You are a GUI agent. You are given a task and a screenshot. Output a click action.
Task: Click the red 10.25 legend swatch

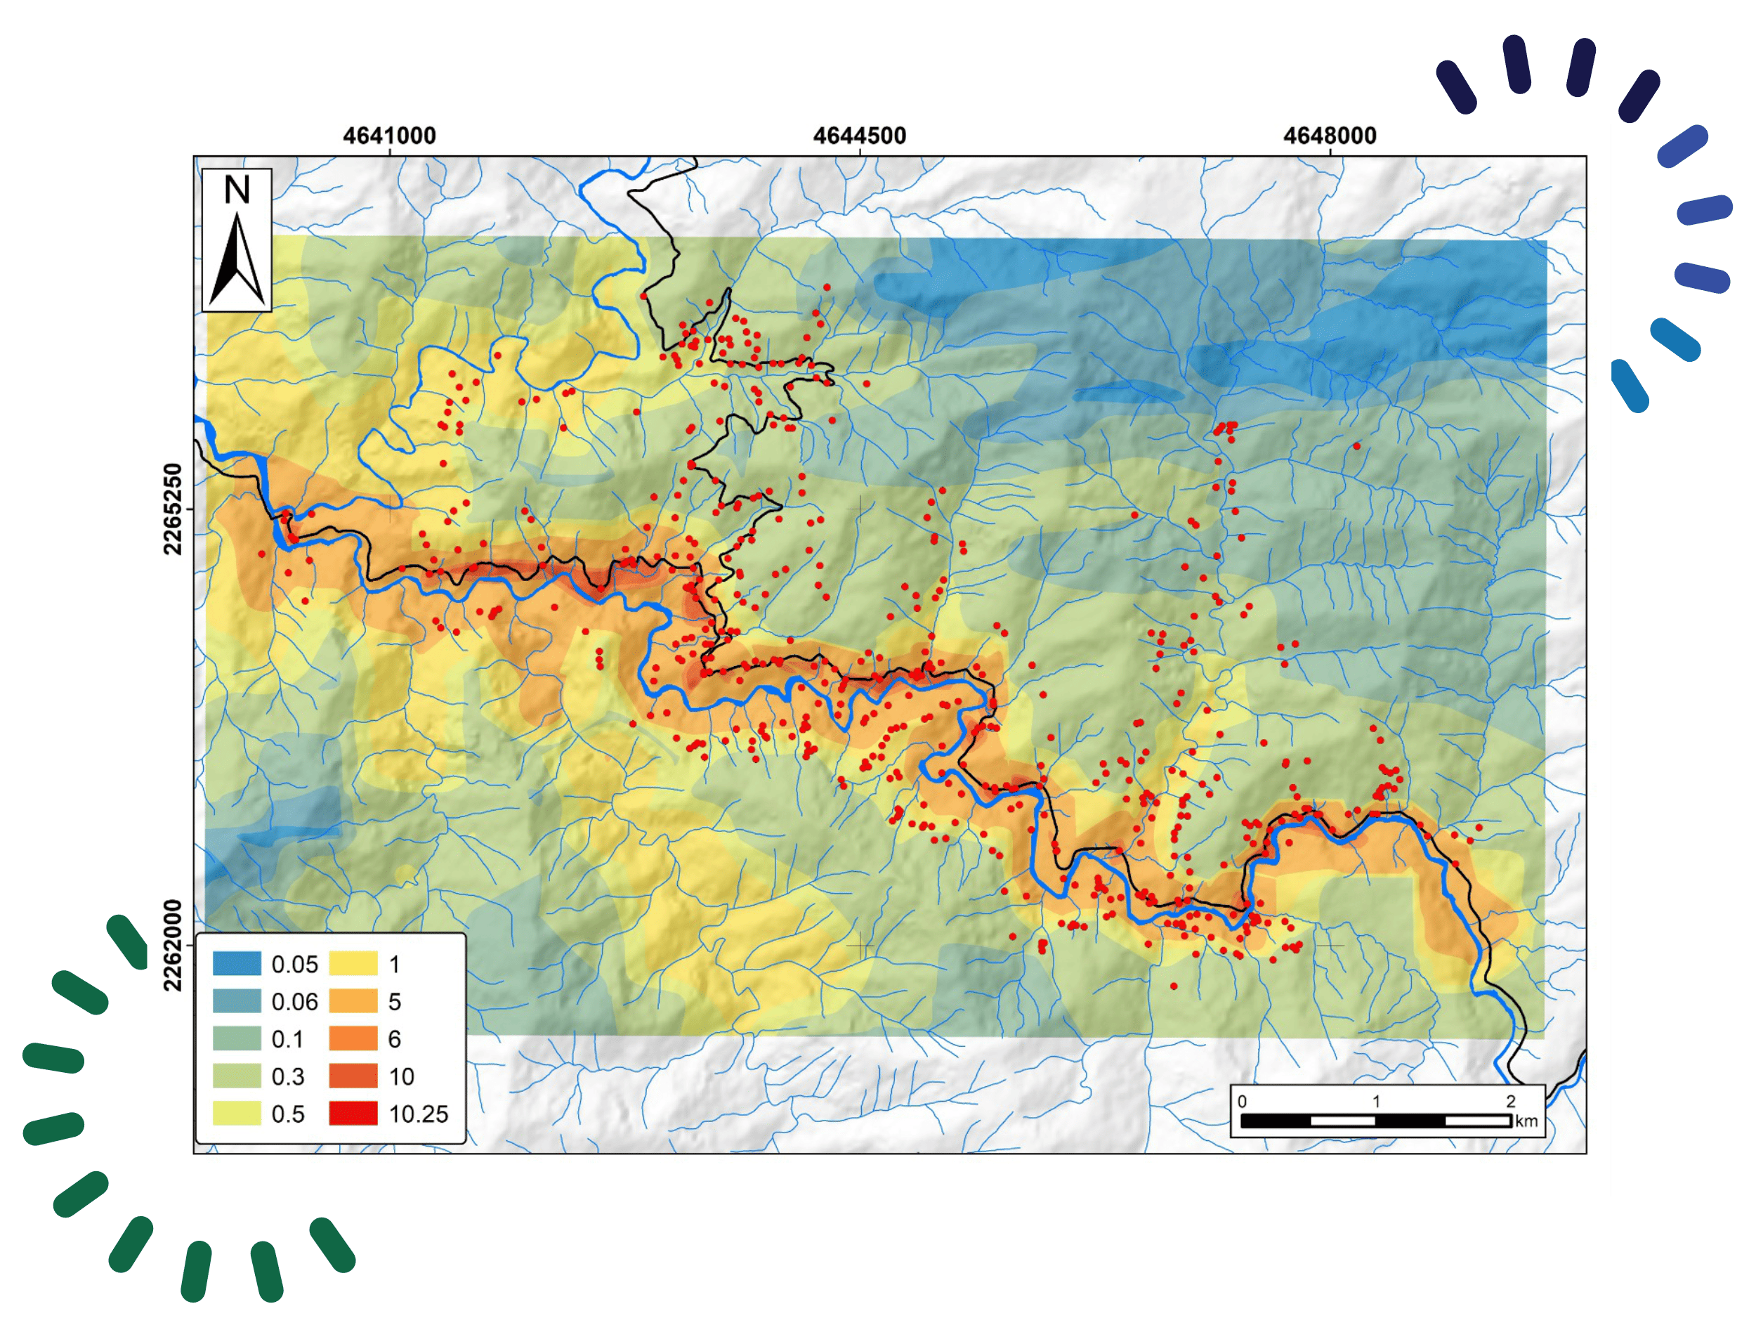353,1114
